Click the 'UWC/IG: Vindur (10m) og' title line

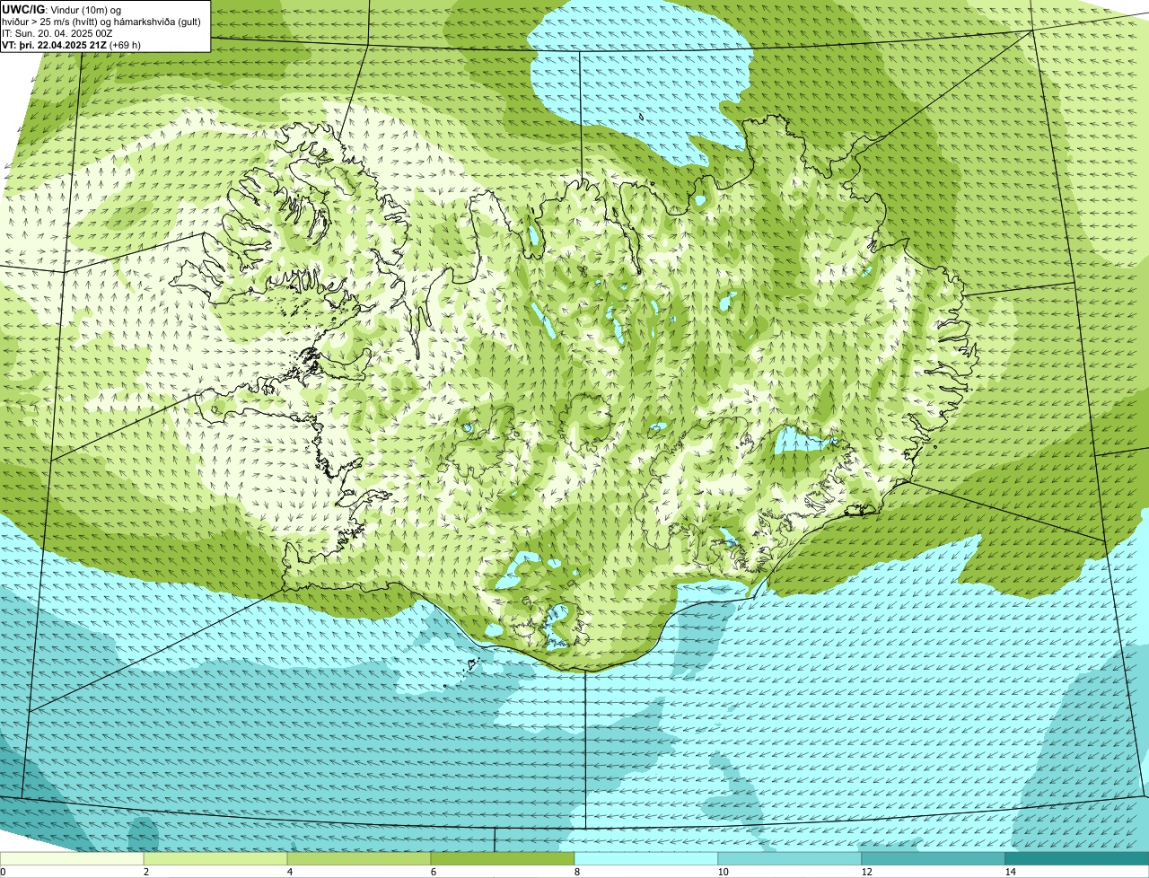(61, 9)
